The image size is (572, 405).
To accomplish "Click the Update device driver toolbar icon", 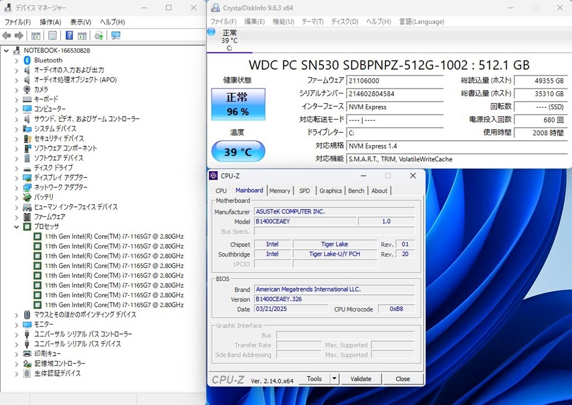I will [x=99, y=36].
